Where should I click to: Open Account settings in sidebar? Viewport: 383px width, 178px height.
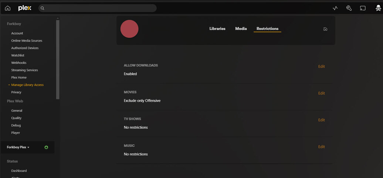[17, 33]
